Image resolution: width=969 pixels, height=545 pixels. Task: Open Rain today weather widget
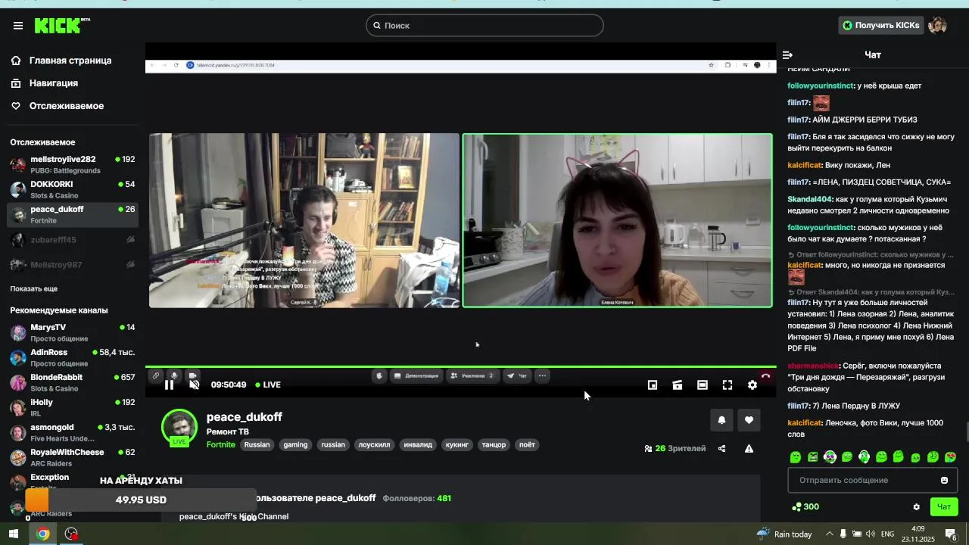tap(784, 534)
